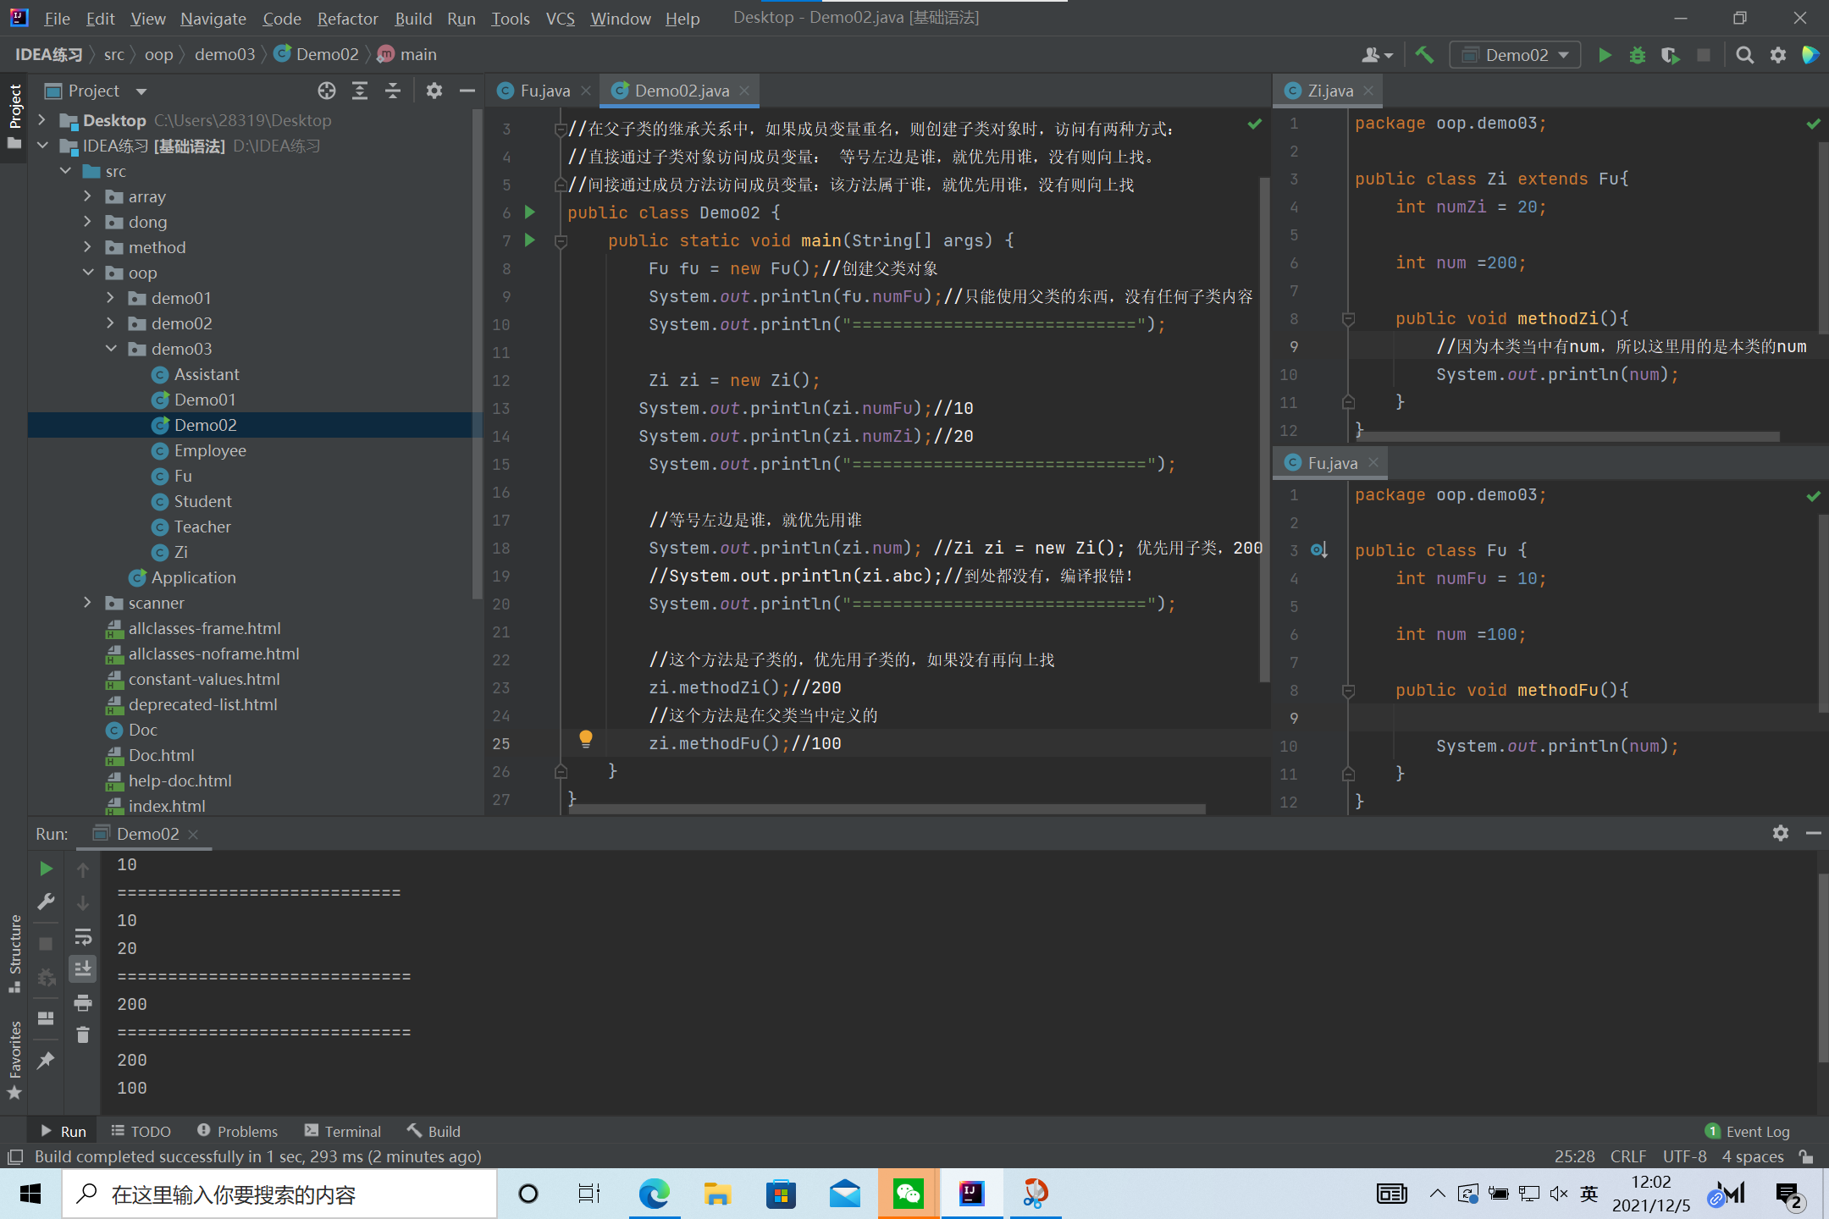Open the Demo02 run configuration dropdown
The width and height of the screenshot is (1829, 1219).
1515,55
